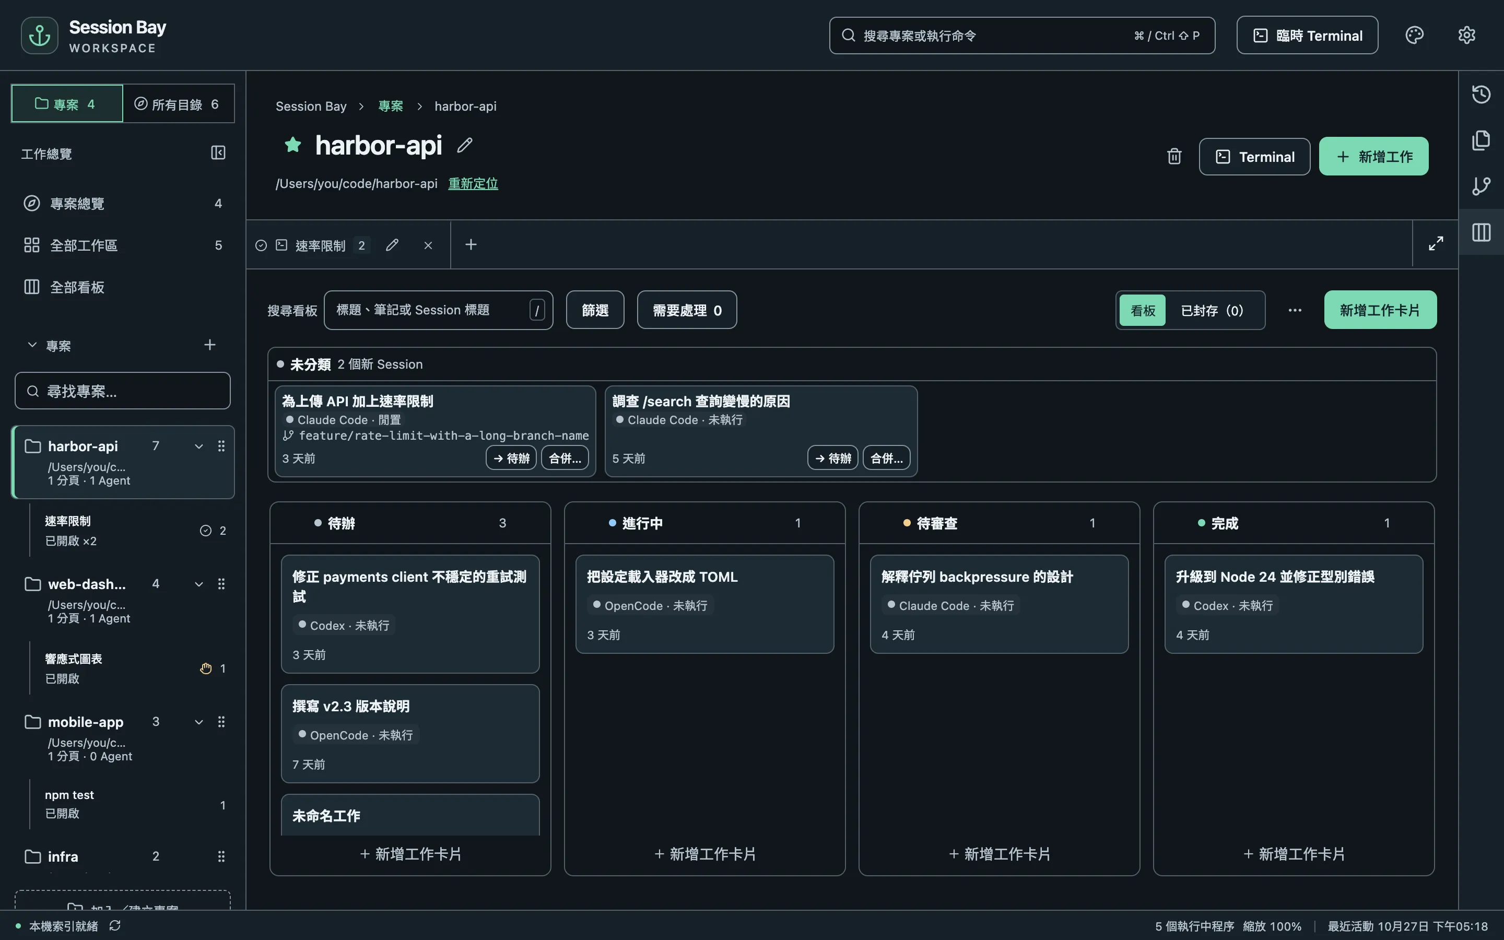
Task: Open the 臨時 Terminal button
Action: (x=1307, y=36)
